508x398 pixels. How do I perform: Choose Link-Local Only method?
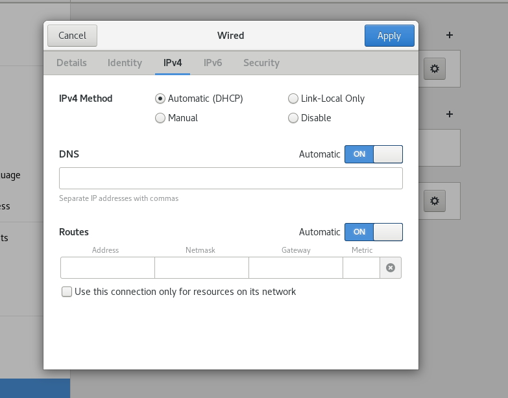[293, 99]
